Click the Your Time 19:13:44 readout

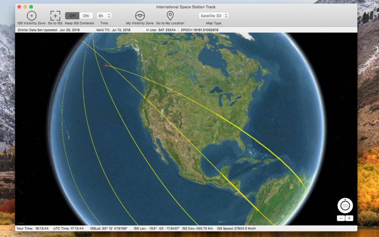[x=32, y=228]
